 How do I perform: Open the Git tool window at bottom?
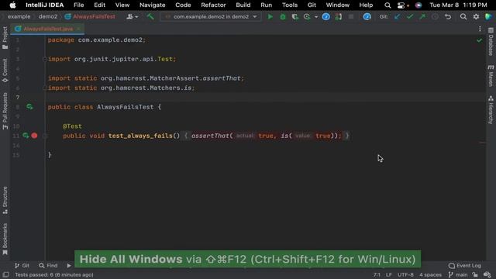point(22,266)
